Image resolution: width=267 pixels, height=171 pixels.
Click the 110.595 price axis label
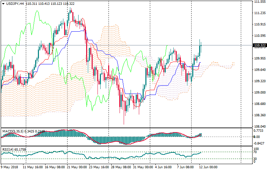point(259,36)
